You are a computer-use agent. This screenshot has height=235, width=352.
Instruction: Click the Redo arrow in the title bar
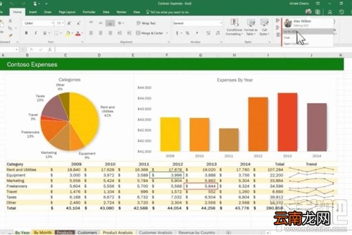click(x=24, y=4)
